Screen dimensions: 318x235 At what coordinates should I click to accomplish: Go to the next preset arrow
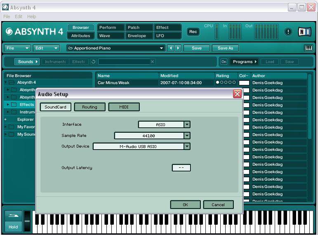coord(178,48)
